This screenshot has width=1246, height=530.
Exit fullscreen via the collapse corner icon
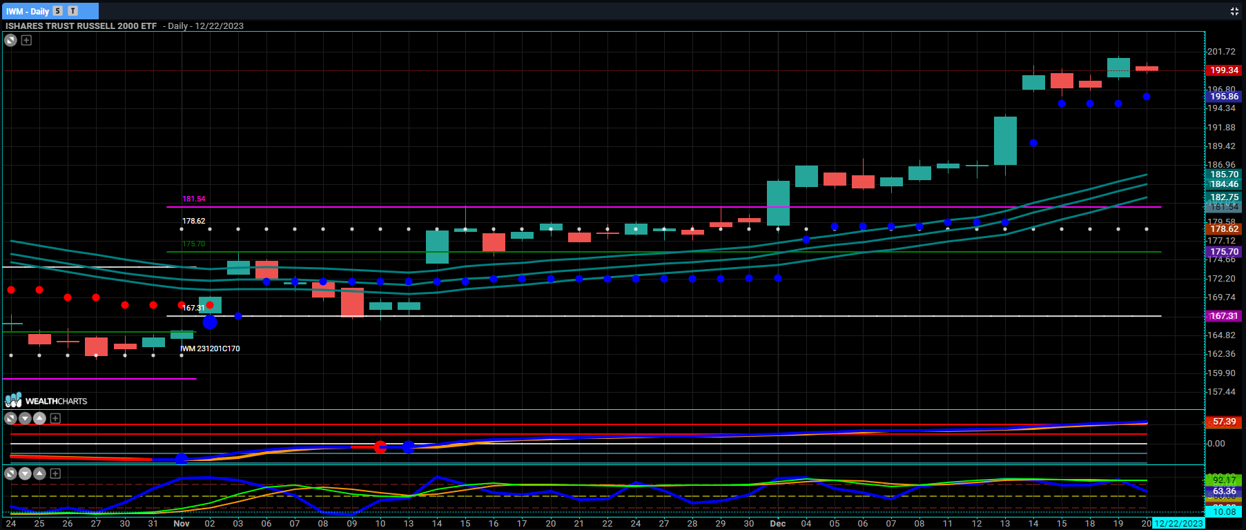click(x=1234, y=11)
